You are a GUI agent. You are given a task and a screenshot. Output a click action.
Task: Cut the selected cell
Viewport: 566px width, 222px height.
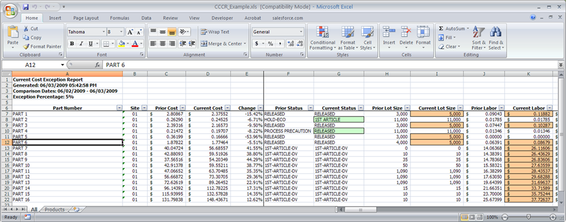click(31, 29)
